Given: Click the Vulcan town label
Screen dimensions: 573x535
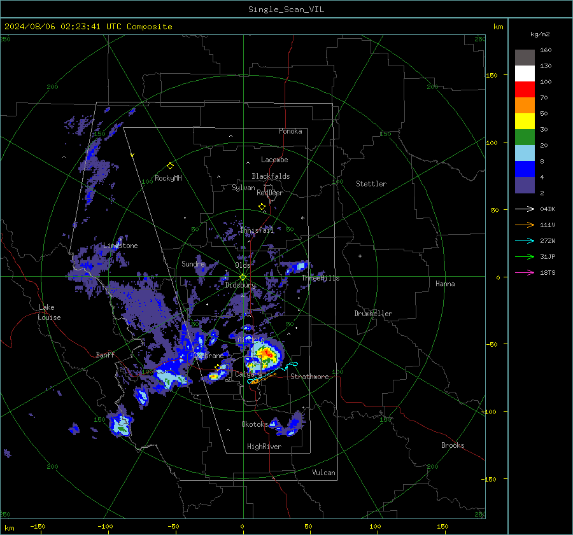Looking at the screenshot, I should pos(324,473).
